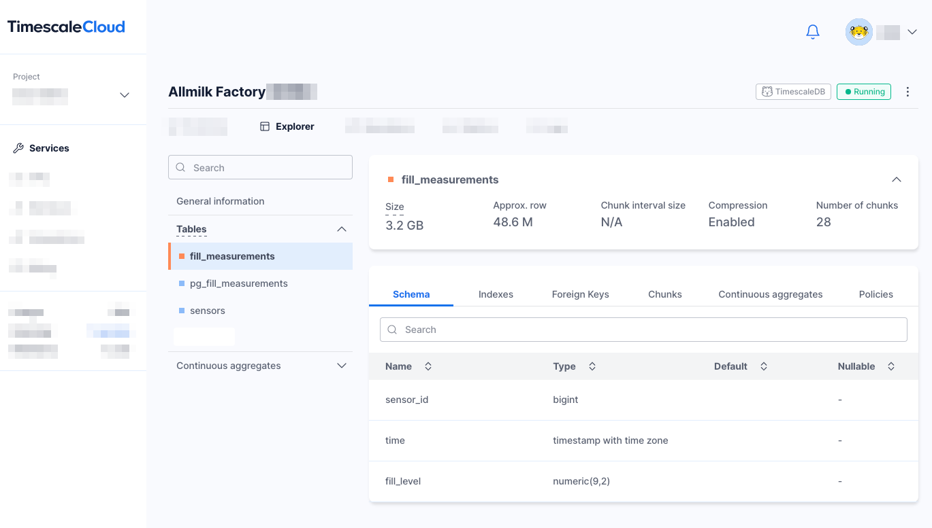Select the Explorer tab

[287, 126]
